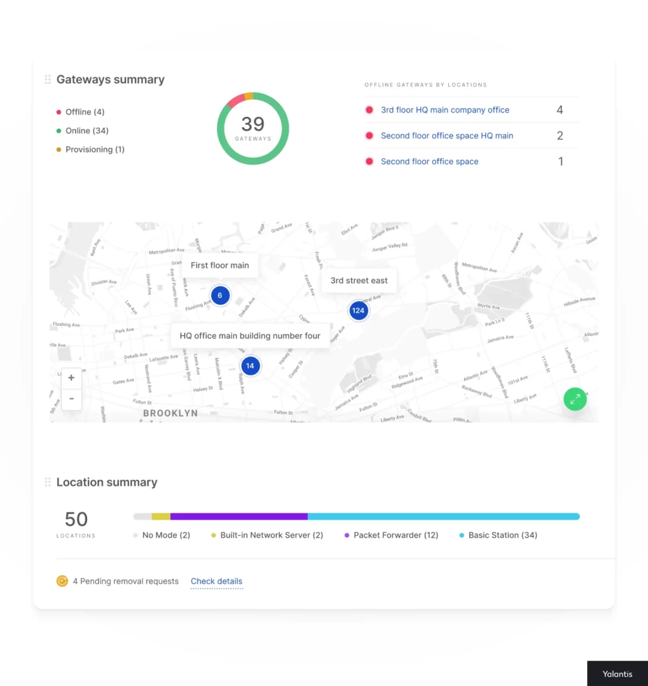Click the map zoom-in plus control
Viewport: 648px width, 686px height.
coord(71,377)
